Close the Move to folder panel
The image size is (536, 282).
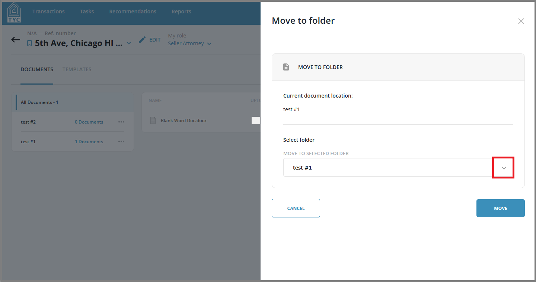coord(521,21)
